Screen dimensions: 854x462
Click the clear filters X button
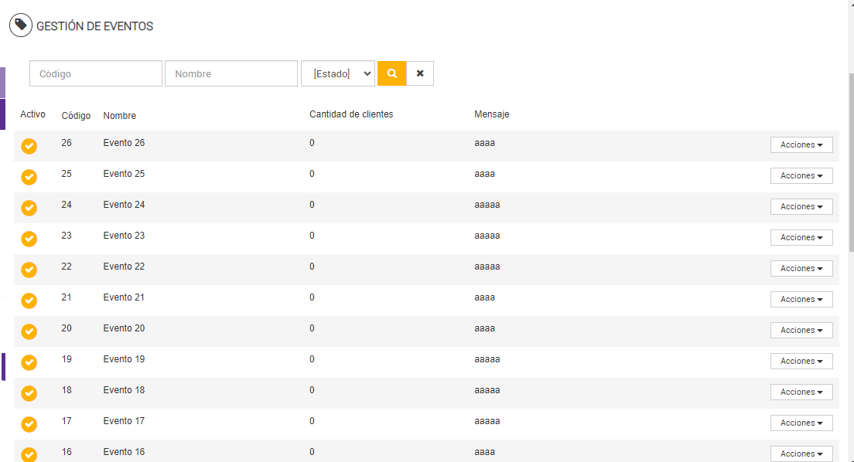point(420,73)
